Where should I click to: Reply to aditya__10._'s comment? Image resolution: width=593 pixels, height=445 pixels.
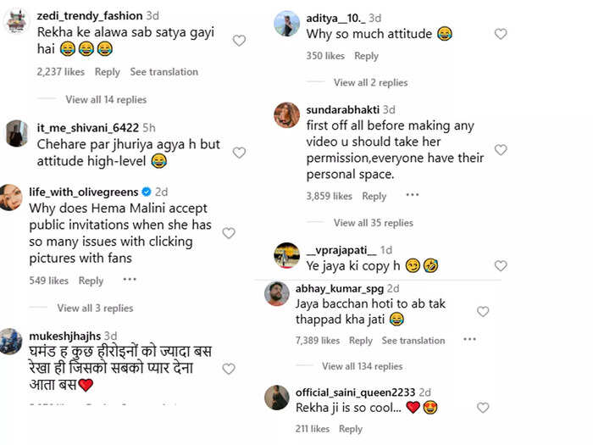(366, 56)
